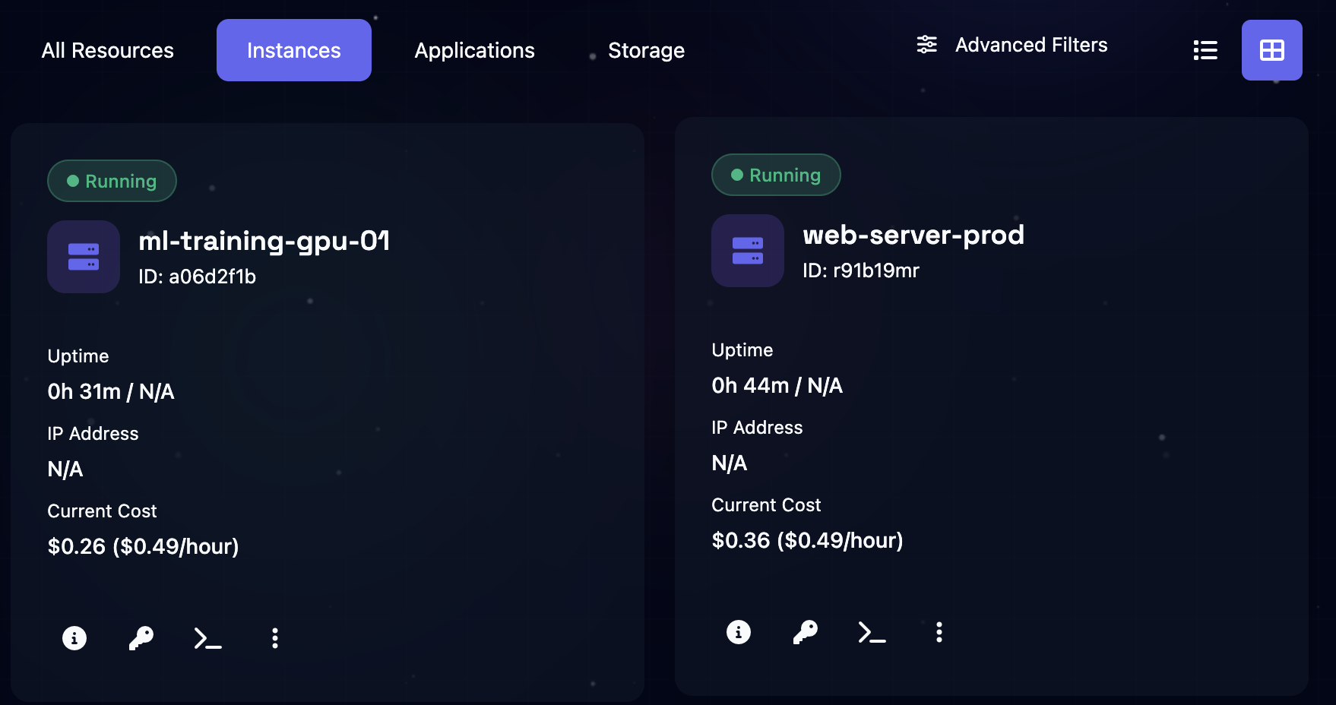
Task: Switch to list view layout
Action: tap(1205, 49)
